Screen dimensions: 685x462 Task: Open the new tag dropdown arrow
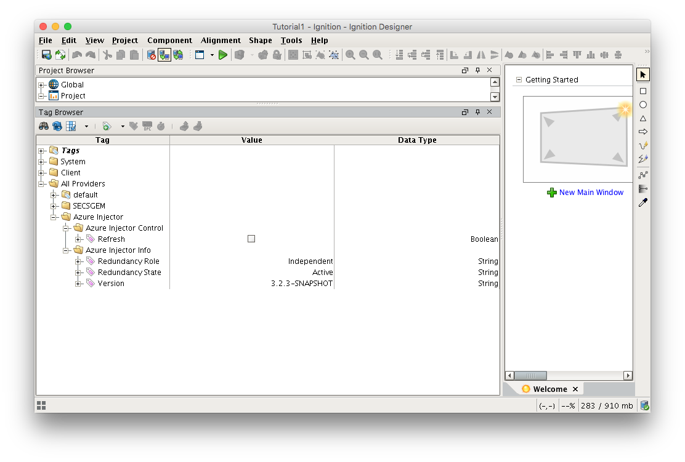pyautogui.click(x=122, y=126)
